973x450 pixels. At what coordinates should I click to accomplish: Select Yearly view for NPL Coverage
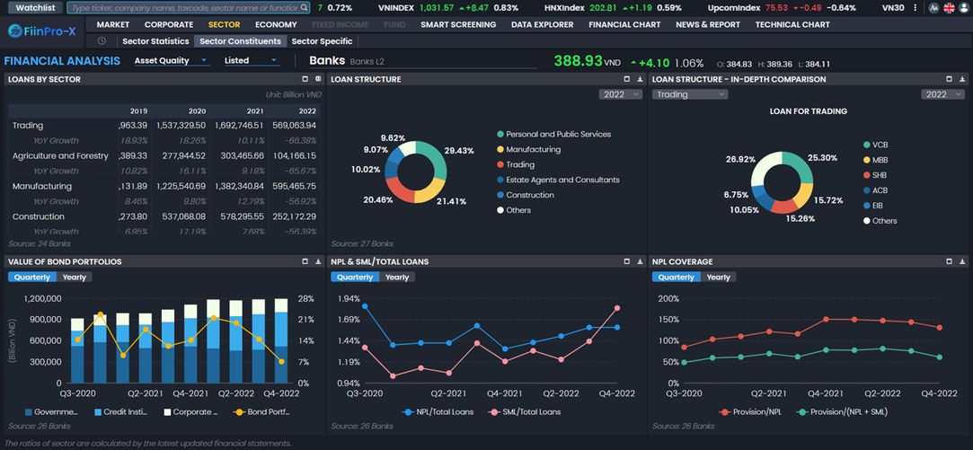click(x=719, y=278)
